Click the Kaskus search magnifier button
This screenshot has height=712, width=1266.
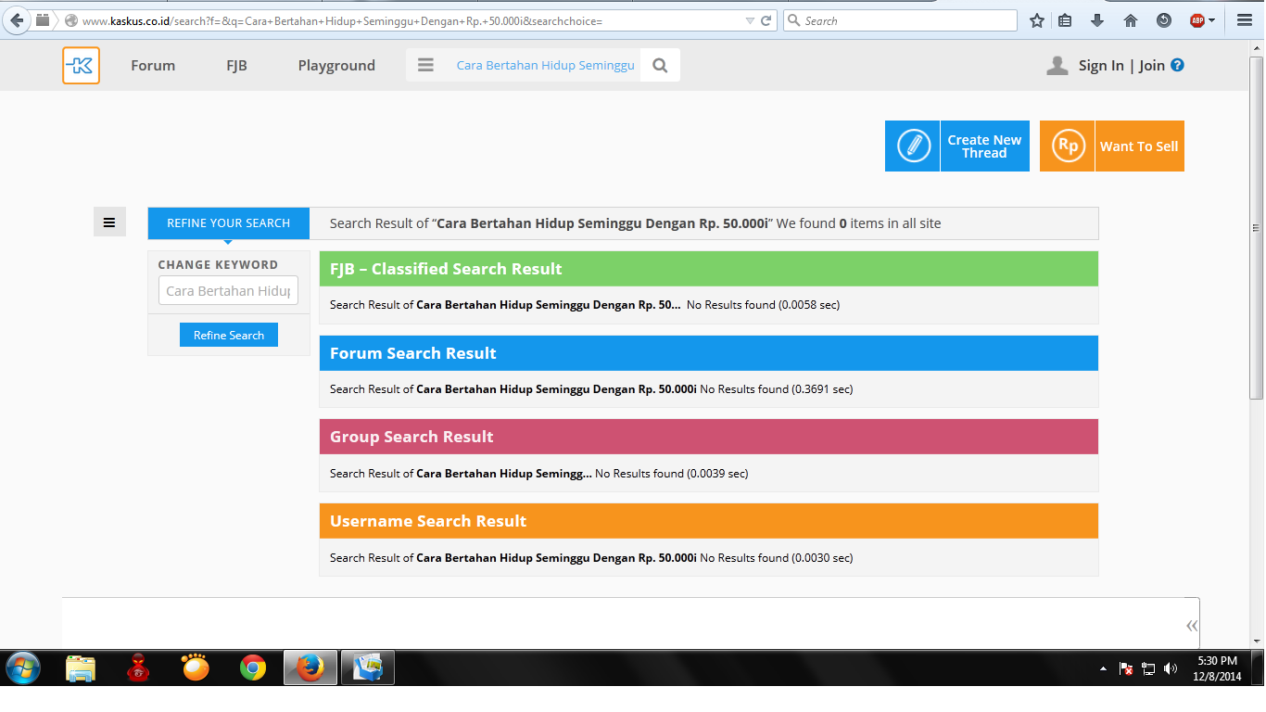click(660, 65)
